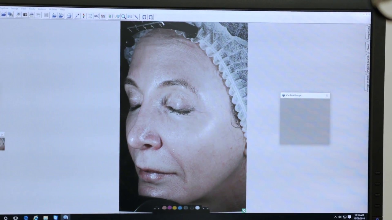This screenshot has width=392, height=220.
Task: Select the diagonal line measure tool
Action: (x=136, y=17)
